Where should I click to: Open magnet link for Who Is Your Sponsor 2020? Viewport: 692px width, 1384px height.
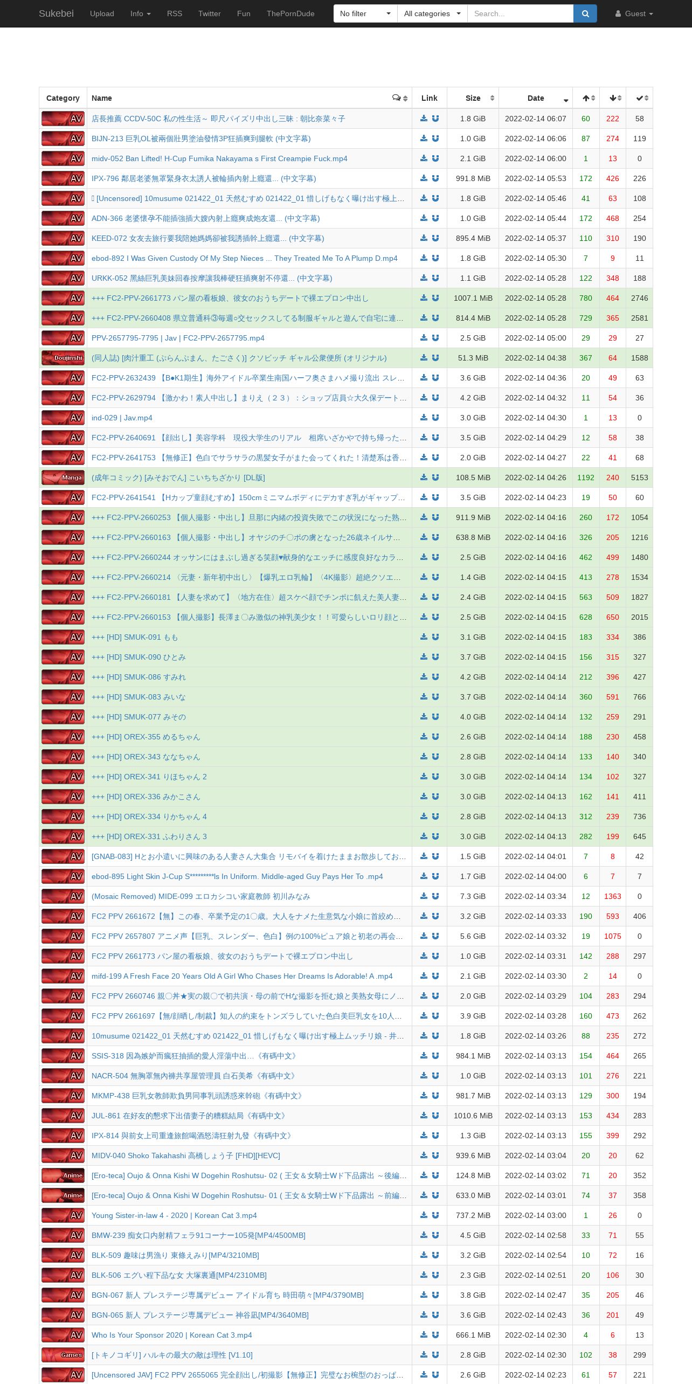435,1335
